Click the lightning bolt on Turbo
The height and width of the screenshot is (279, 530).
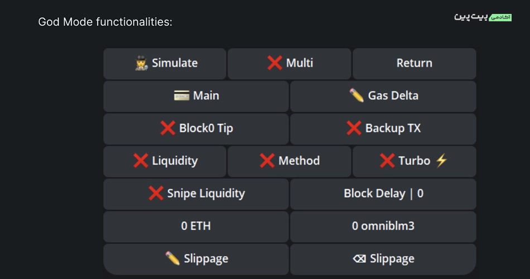pyautogui.click(x=441, y=161)
